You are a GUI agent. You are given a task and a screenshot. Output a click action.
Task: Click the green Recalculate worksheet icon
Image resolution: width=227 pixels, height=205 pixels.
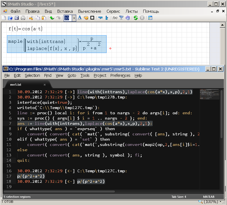click(x=135, y=18)
